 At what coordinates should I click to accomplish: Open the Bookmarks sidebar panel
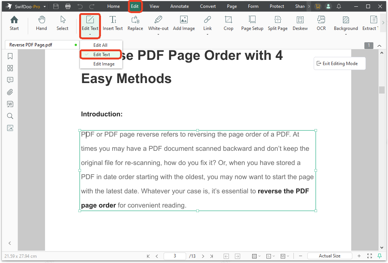[10, 56]
